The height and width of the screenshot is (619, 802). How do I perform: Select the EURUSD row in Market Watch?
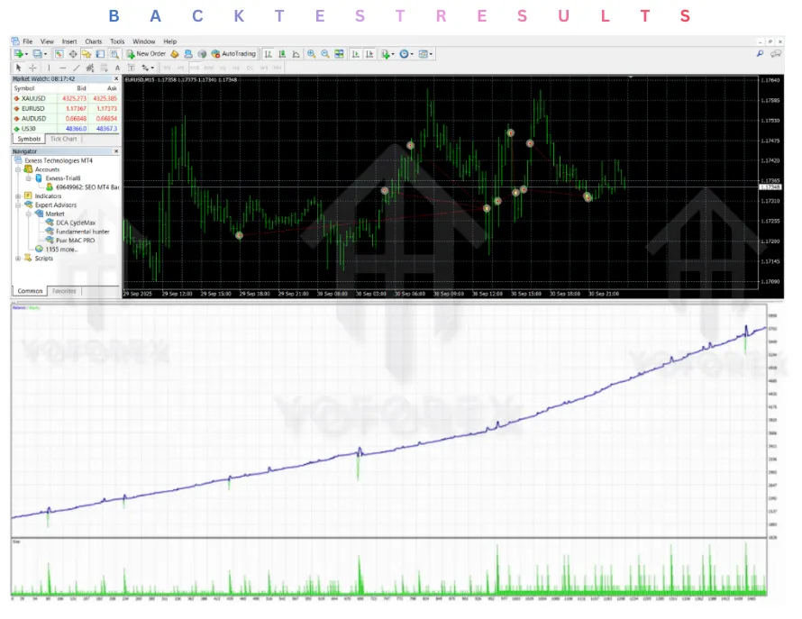pyautogui.click(x=66, y=108)
